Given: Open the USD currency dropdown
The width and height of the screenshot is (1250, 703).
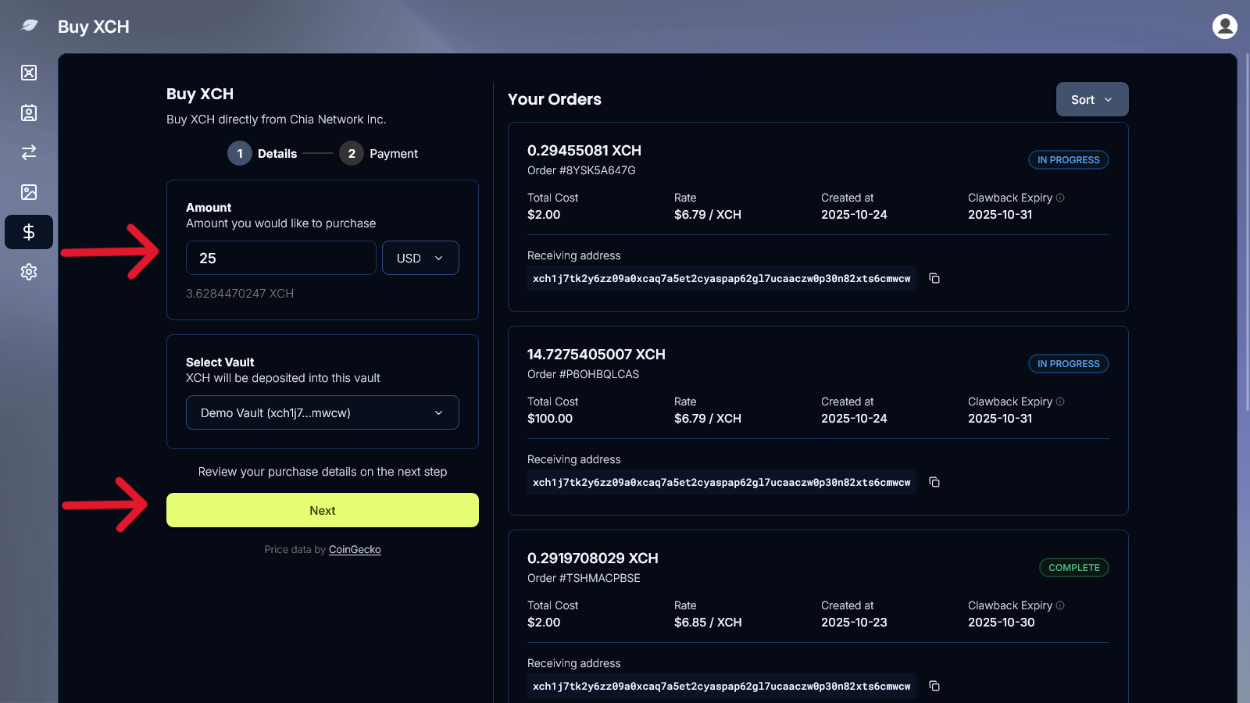Looking at the screenshot, I should [420, 258].
